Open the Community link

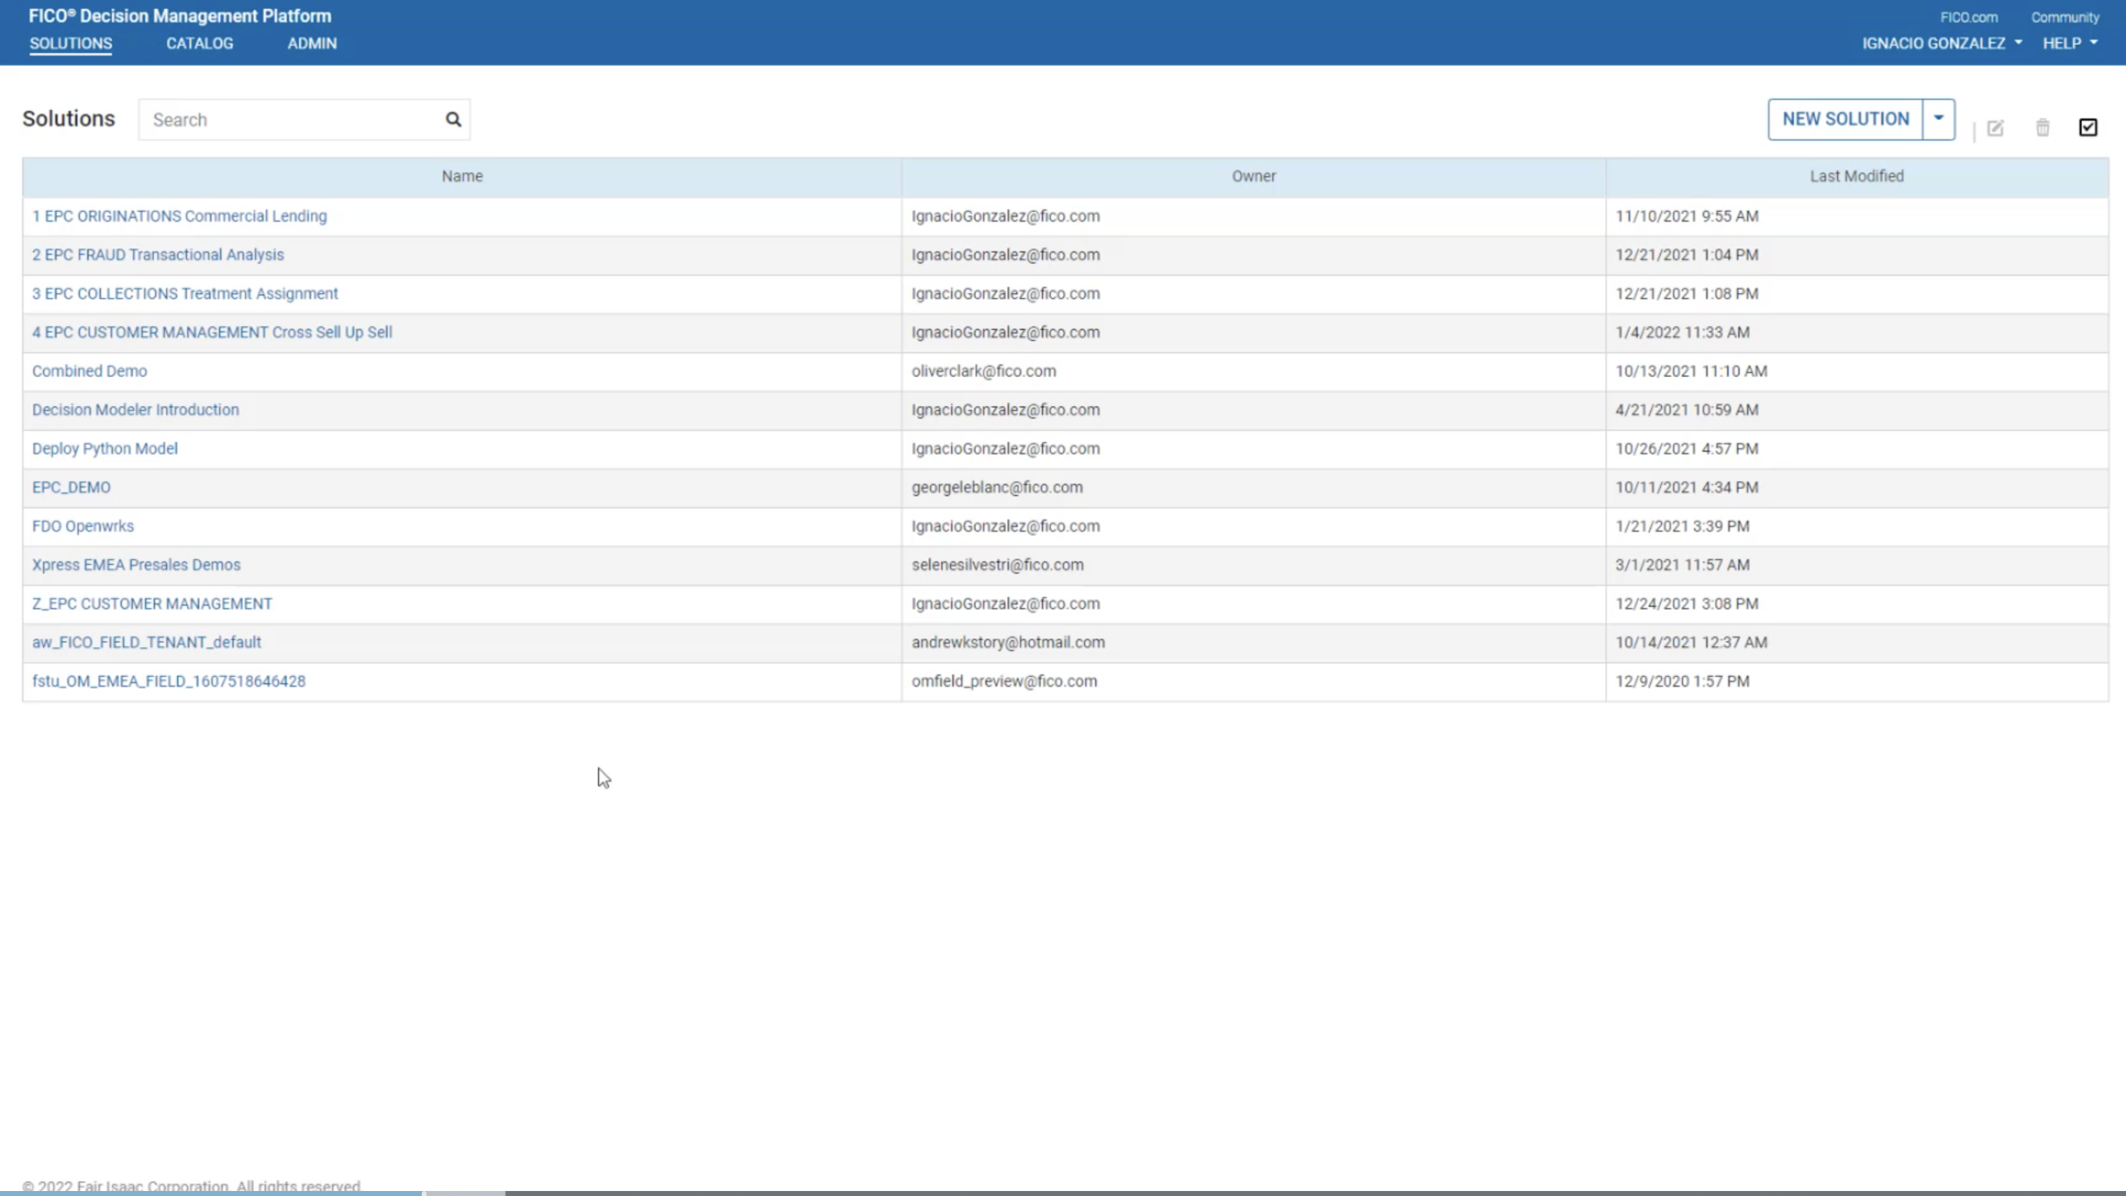tap(2065, 17)
